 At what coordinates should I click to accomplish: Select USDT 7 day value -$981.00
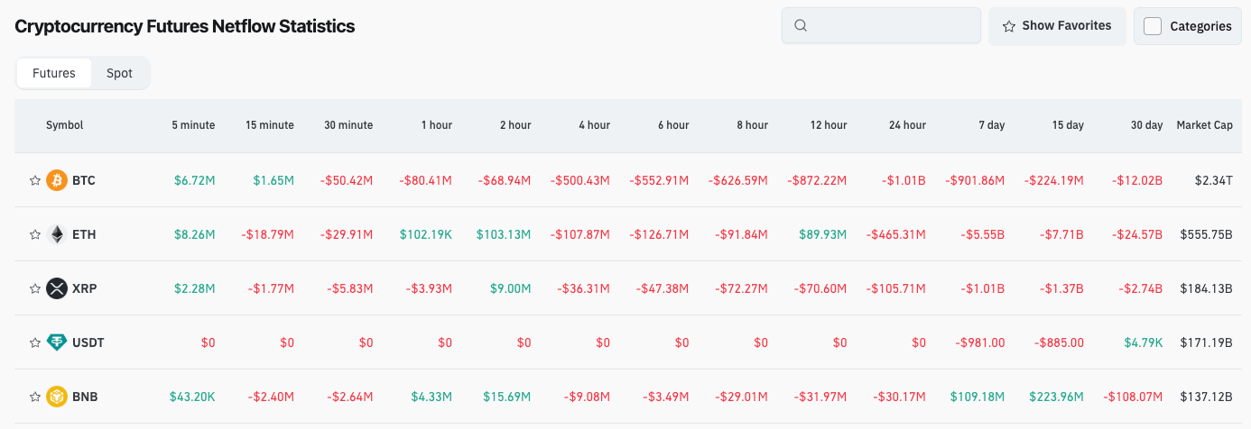click(x=980, y=342)
